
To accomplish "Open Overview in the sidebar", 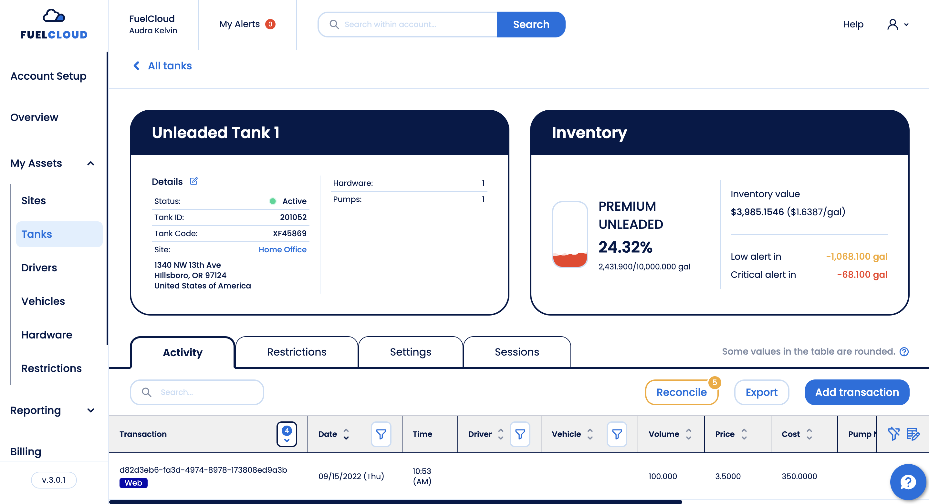I will coord(34,117).
